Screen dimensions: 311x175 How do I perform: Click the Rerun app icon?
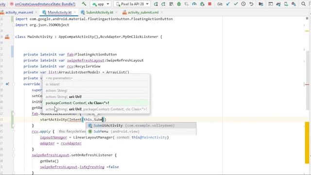pos(156,4)
